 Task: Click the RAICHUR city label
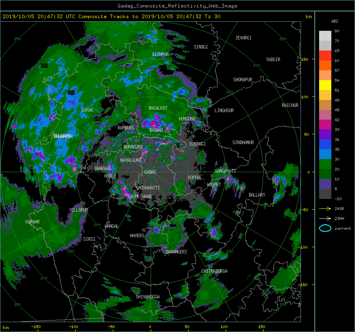click(x=290, y=105)
